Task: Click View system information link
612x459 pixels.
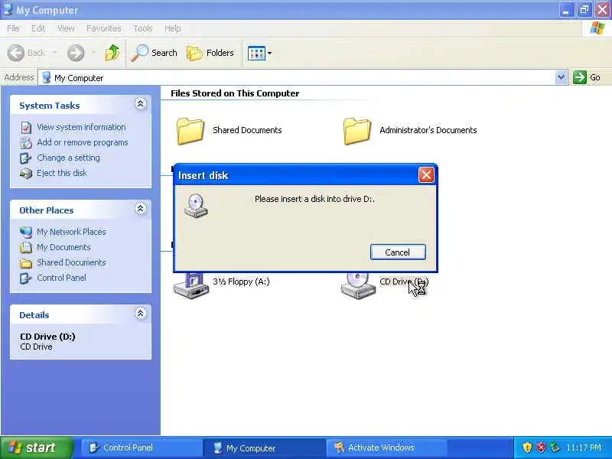Action: [x=81, y=127]
